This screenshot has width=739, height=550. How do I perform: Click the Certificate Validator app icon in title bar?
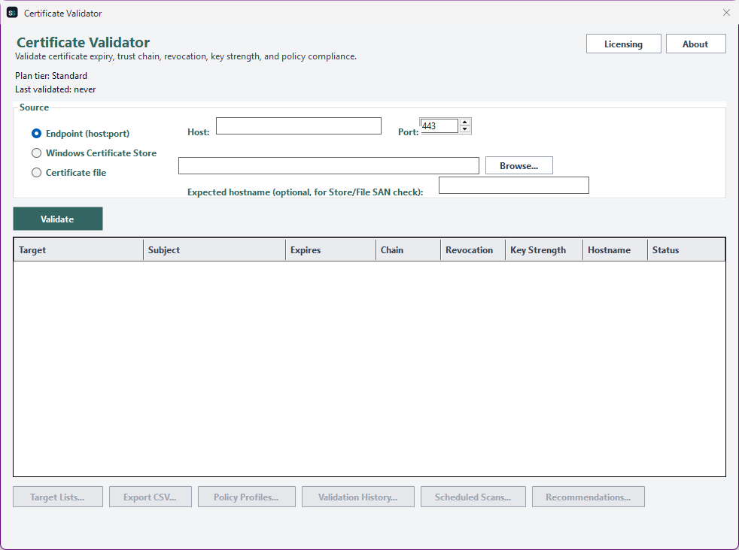pos(12,13)
